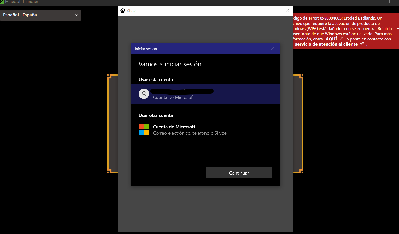Click the Continuar button

pos(239,173)
